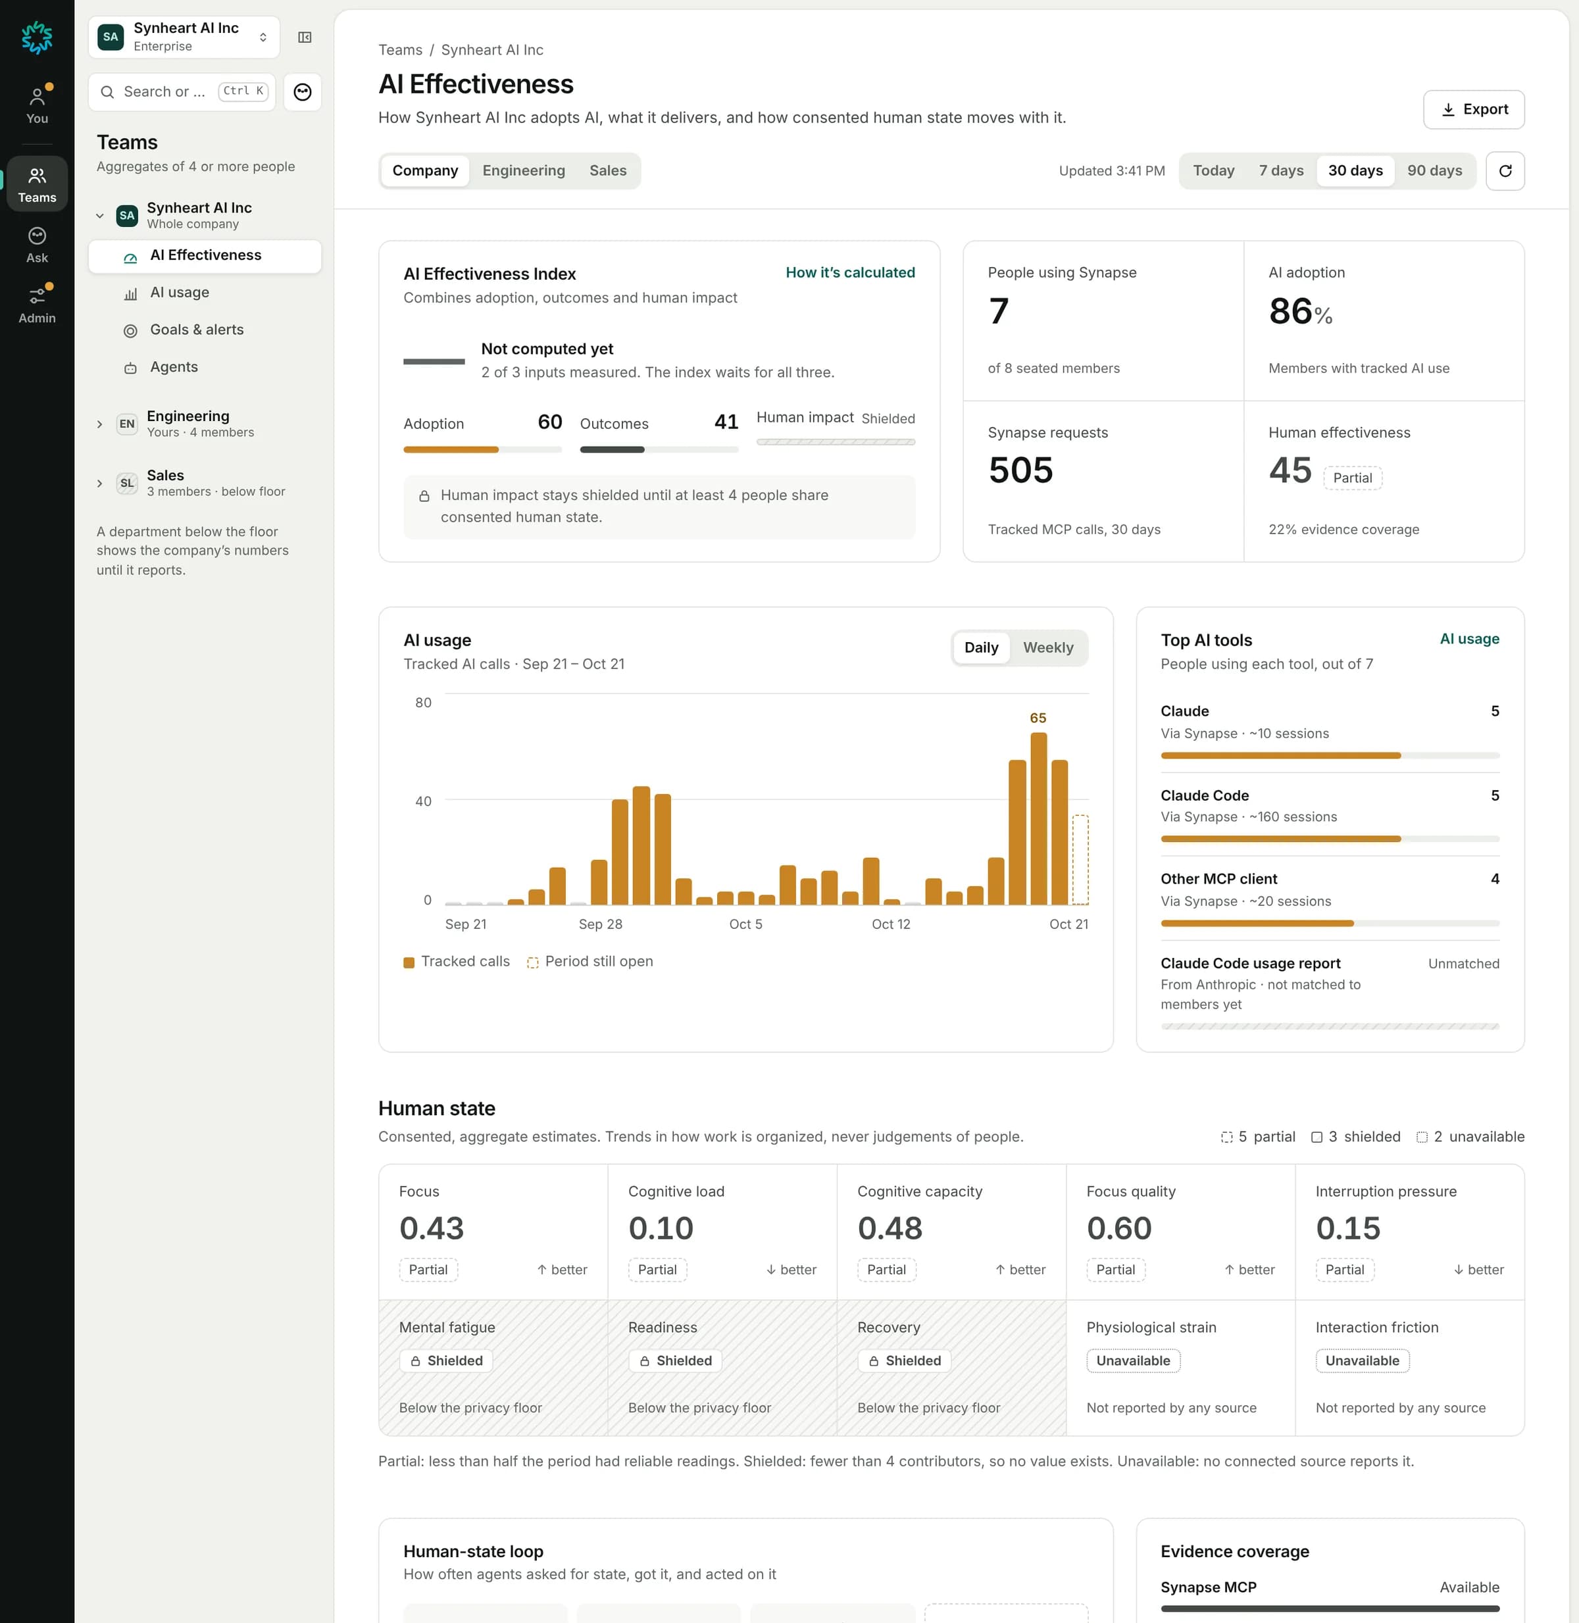Set time range to 30 days
The image size is (1579, 1623).
click(x=1355, y=171)
